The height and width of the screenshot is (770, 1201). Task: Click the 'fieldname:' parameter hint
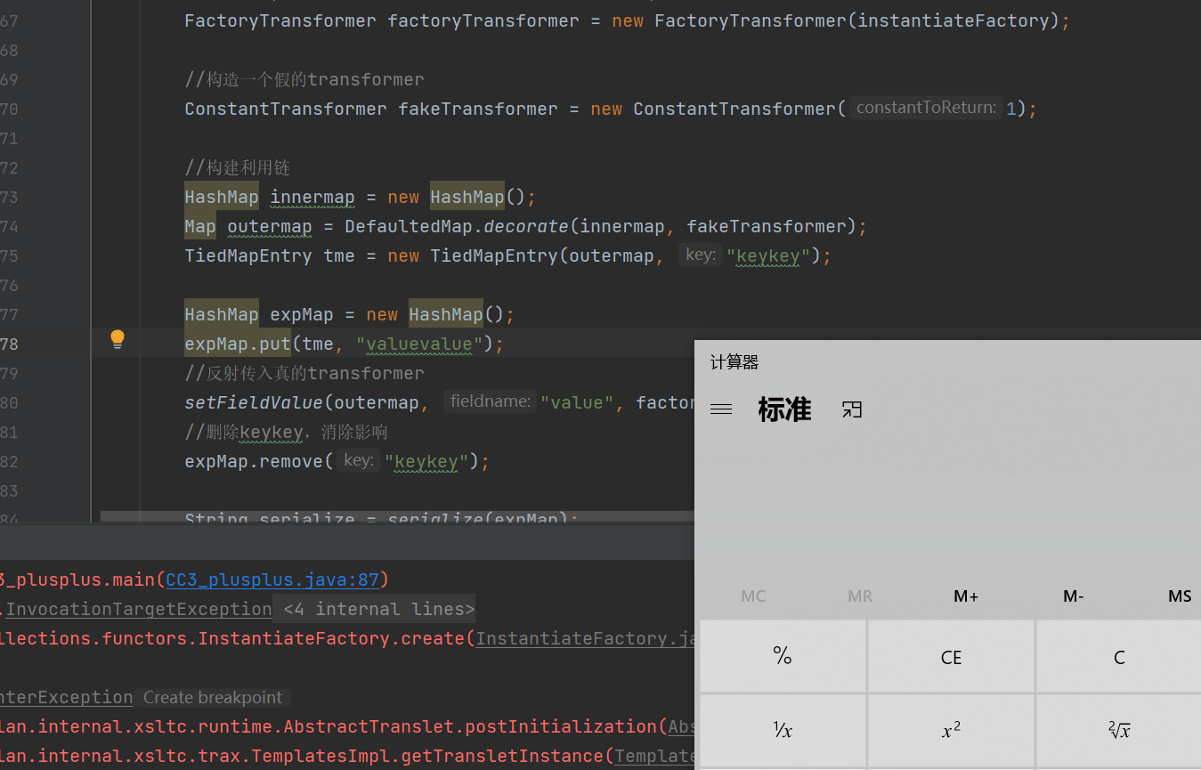[x=491, y=401]
